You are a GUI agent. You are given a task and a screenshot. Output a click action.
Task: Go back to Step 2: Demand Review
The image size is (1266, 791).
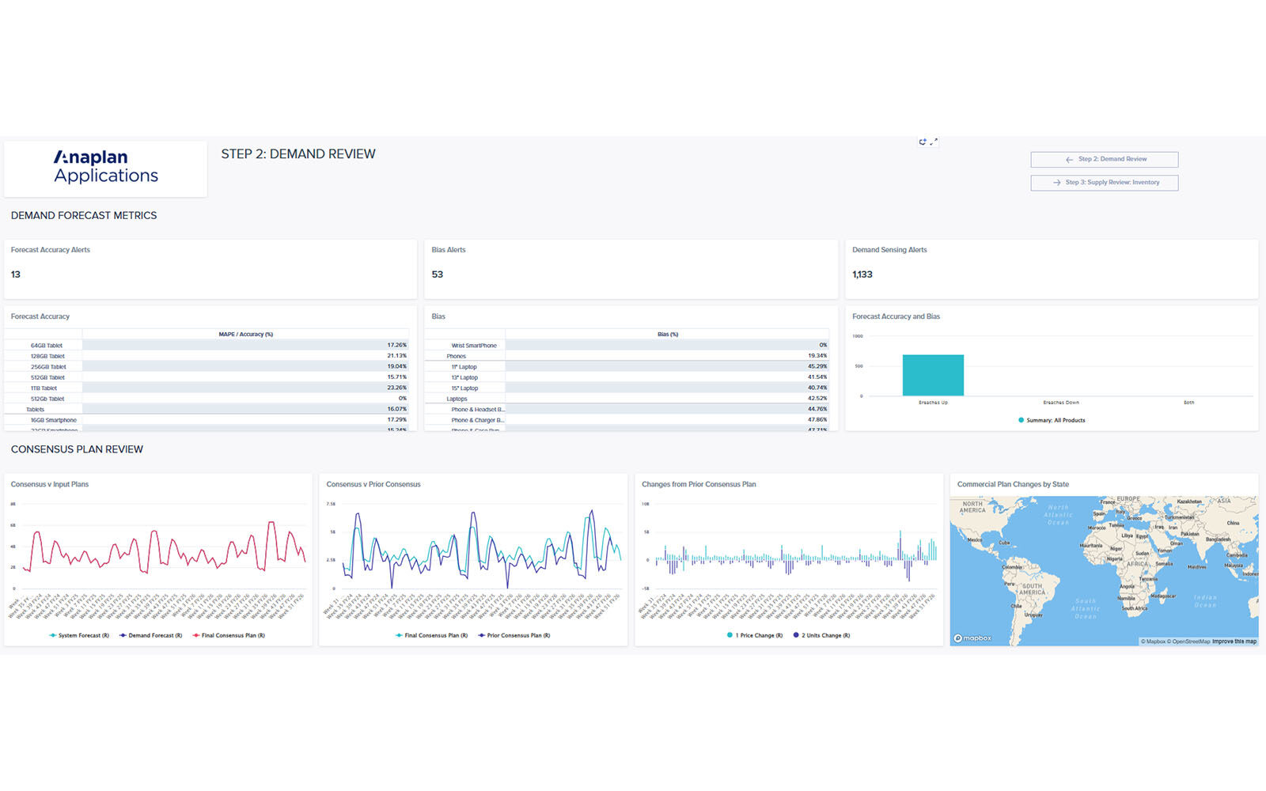(x=1104, y=160)
